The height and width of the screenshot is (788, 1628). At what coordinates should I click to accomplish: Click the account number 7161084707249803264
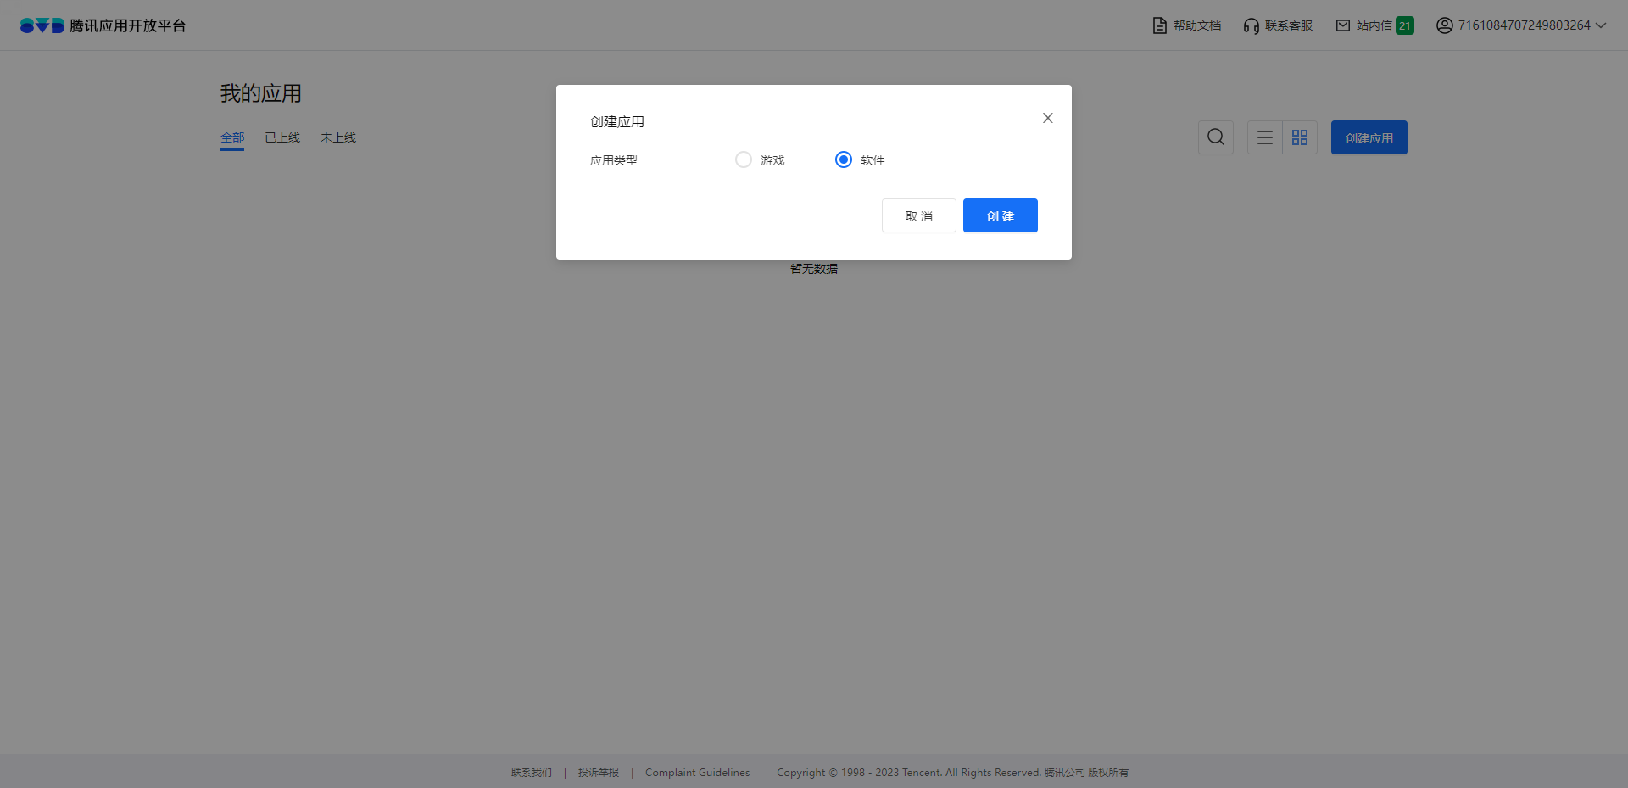click(x=1525, y=25)
